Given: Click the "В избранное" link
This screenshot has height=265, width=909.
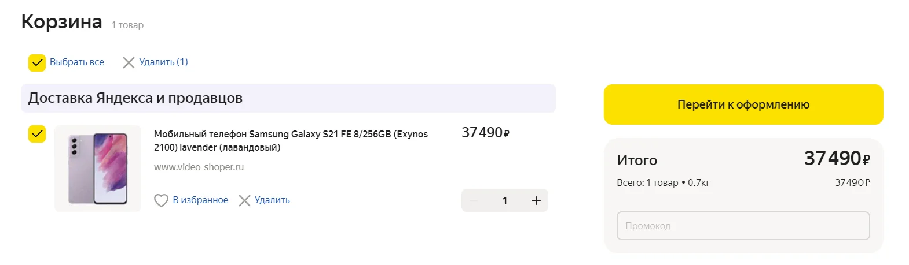Looking at the screenshot, I should coord(200,200).
